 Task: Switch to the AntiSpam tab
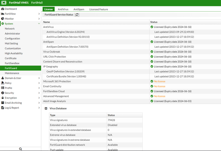pos(79,9)
